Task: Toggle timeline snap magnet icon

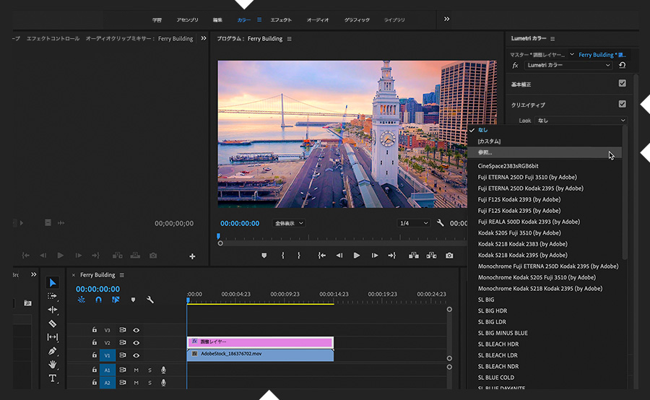Action: coord(98,300)
